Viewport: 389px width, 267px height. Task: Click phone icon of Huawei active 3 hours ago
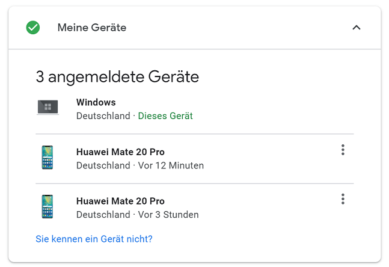pos(47,206)
